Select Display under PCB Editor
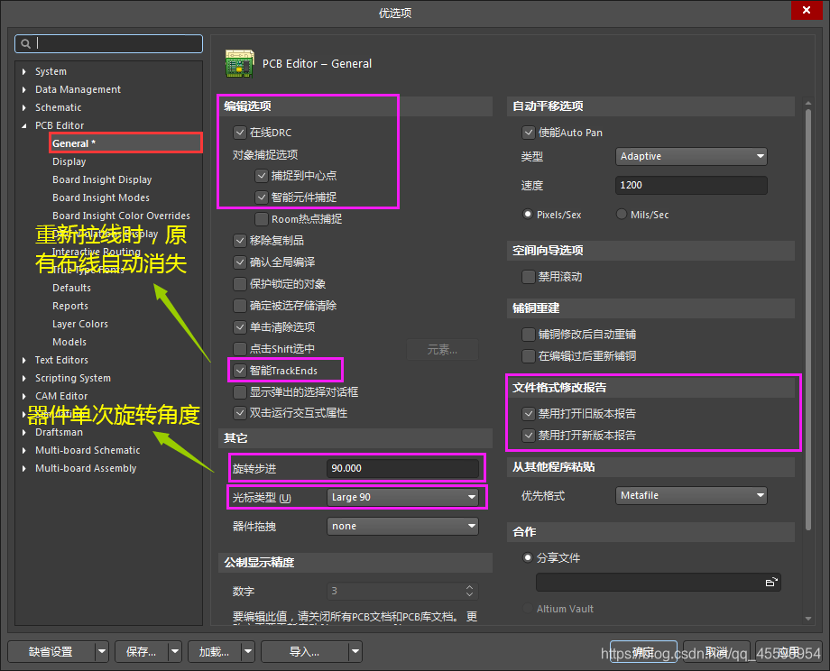 point(69,161)
